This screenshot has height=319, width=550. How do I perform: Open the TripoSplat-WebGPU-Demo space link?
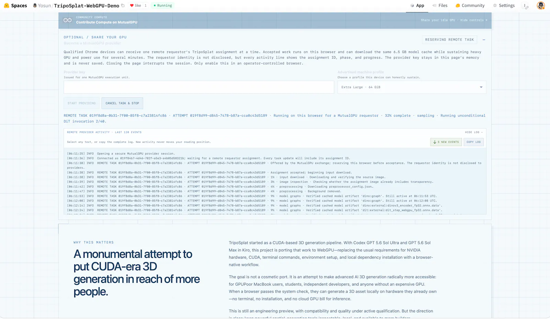(x=87, y=5)
